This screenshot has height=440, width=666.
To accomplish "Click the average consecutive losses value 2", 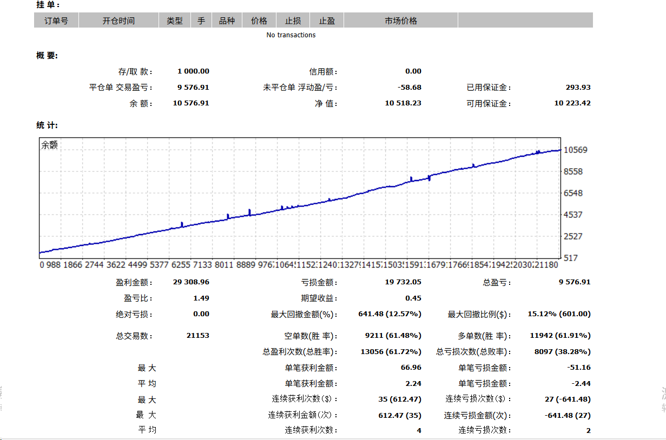I will tap(588, 430).
